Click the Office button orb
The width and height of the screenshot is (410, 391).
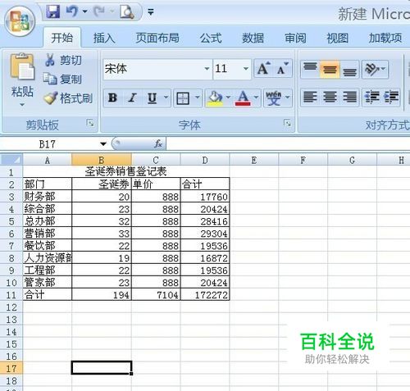pos(20,21)
